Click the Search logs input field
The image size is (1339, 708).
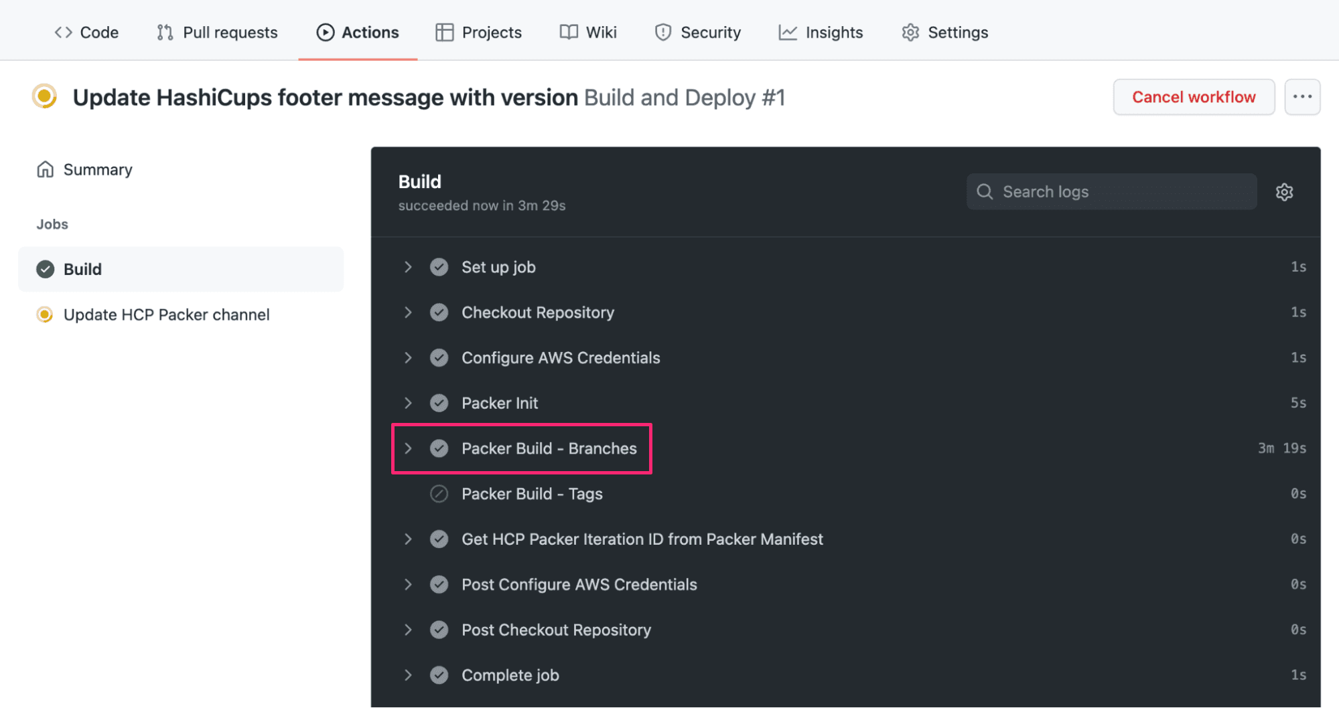click(1111, 191)
